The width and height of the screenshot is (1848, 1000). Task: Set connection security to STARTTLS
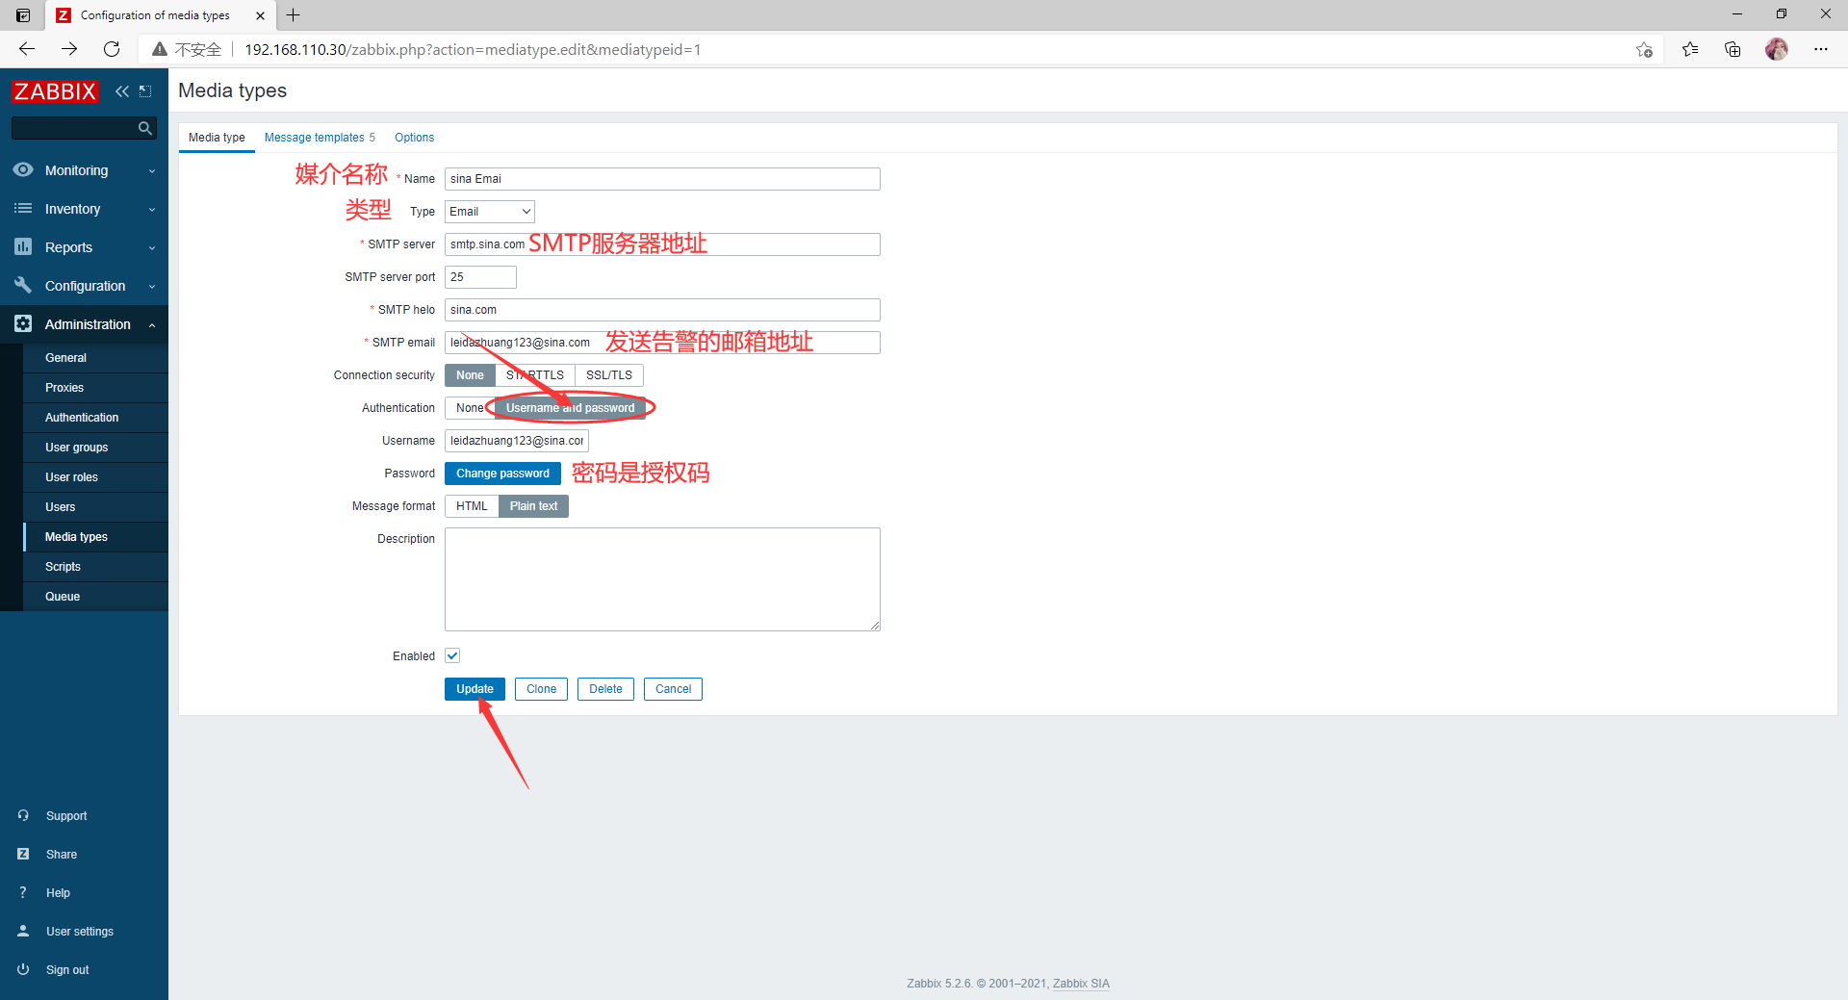coord(535,375)
